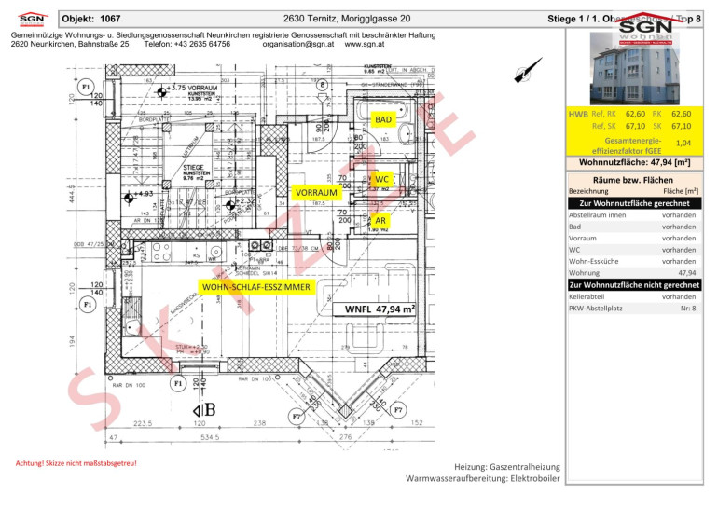Click the right-hand F7 window marker circle

[x=398, y=410]
